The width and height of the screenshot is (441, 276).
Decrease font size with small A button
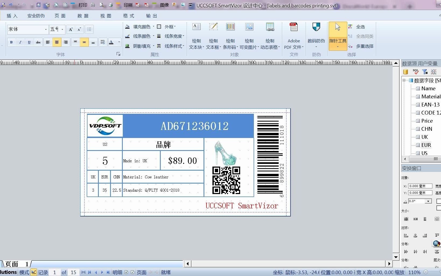(x=79, y=29)
